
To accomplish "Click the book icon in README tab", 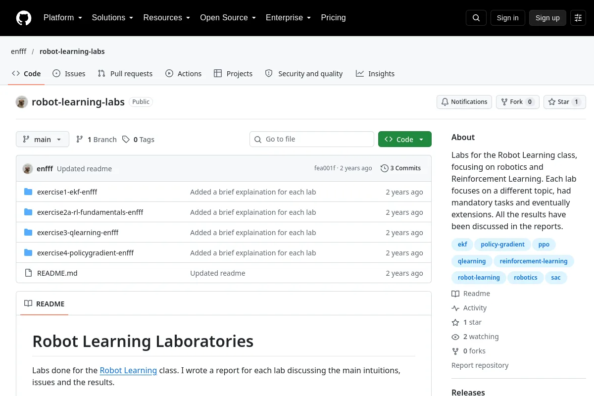I will tap(28, 304).
